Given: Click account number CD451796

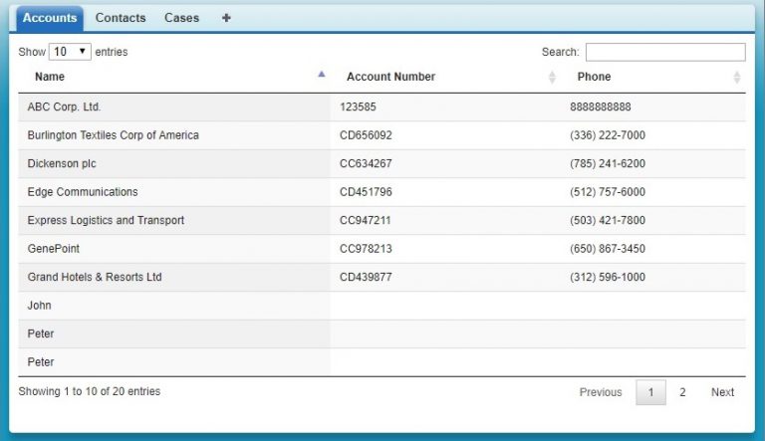Looking at the screenshot, I should 366,192.
